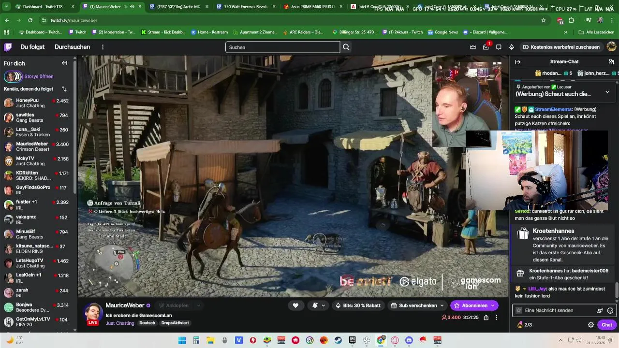Expand the Abonnieren options arrow

point(493,305)
